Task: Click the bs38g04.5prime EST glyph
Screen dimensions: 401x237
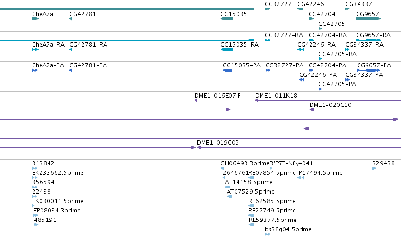Action: [268, 234]
